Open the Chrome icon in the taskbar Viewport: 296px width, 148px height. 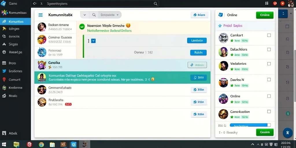point(41,145)
